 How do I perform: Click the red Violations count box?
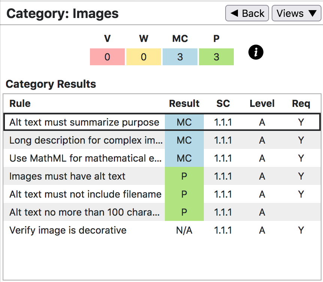point(107,57)
